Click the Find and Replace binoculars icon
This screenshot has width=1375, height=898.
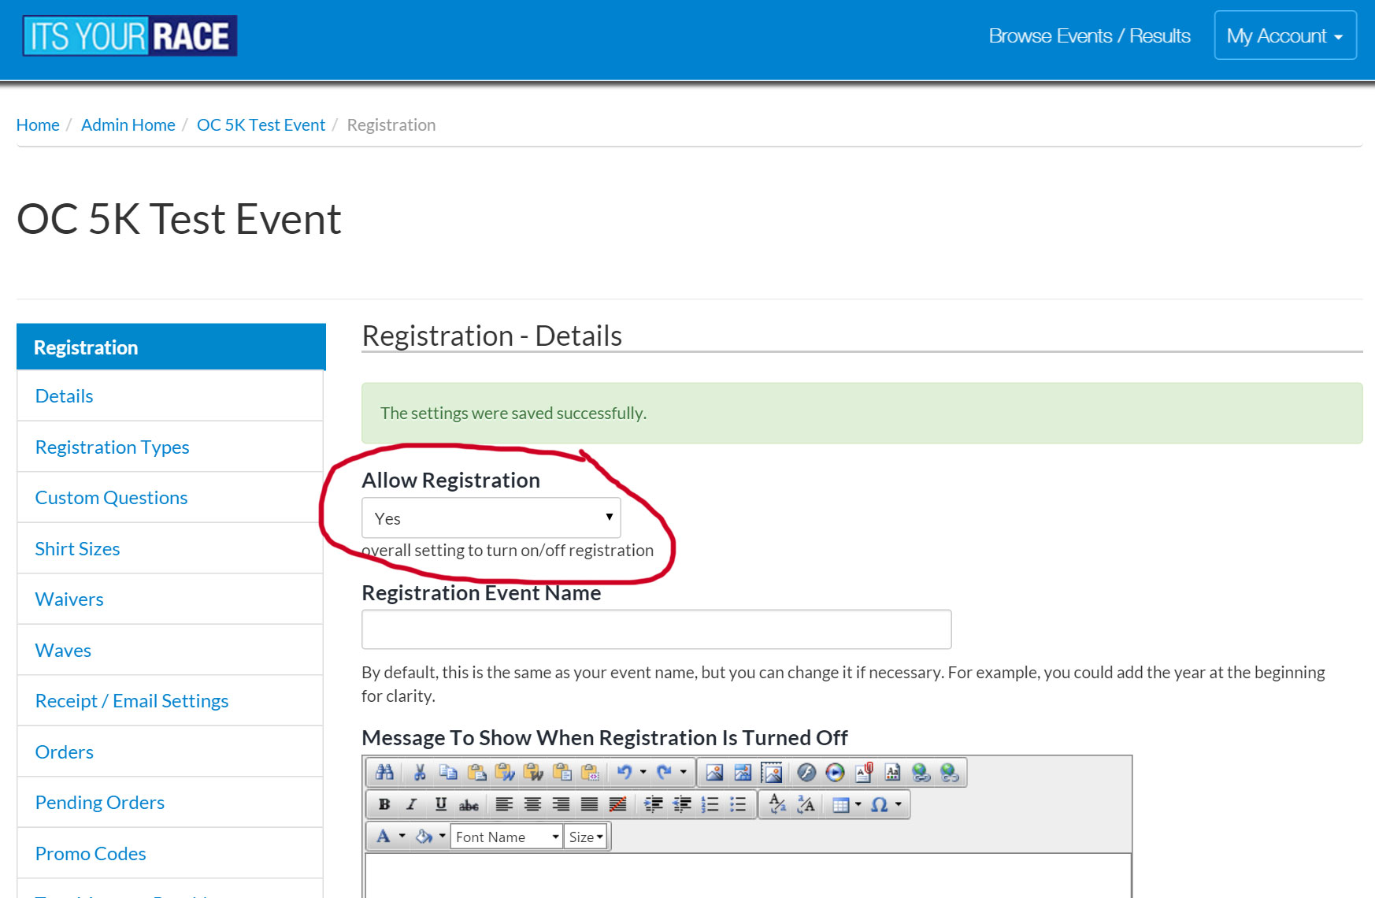coord(384,773)
